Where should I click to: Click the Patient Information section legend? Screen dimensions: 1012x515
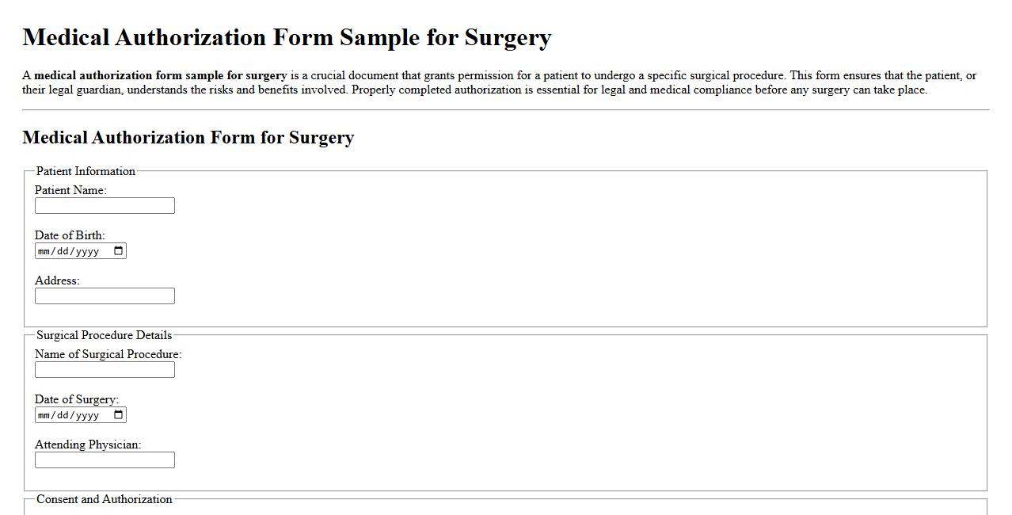[84, 171]
